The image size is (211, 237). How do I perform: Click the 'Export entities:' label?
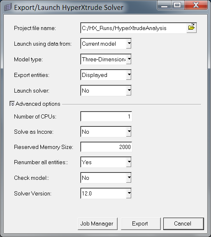pyautogui.click(x=32, y=75)
